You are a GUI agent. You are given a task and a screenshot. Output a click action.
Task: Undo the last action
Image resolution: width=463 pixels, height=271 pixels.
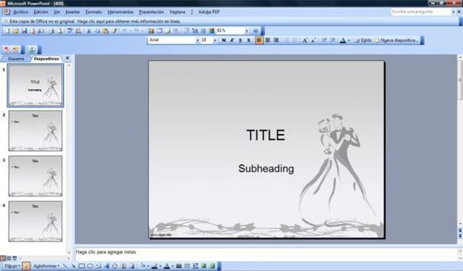click(x=124, y=30)
